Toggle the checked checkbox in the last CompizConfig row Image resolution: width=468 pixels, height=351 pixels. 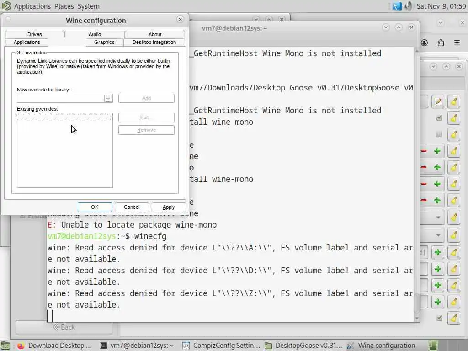pyautogui.click(x=439, y=318)
